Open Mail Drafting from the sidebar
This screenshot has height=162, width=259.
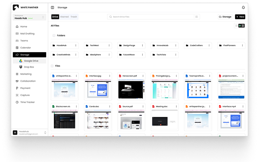pyautogui.click(x=27, y=34)
